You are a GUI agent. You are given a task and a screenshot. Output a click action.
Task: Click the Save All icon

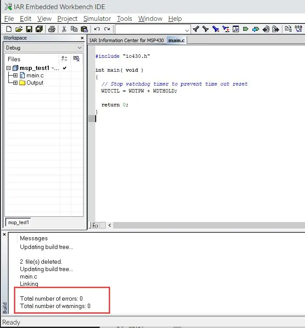39,29
